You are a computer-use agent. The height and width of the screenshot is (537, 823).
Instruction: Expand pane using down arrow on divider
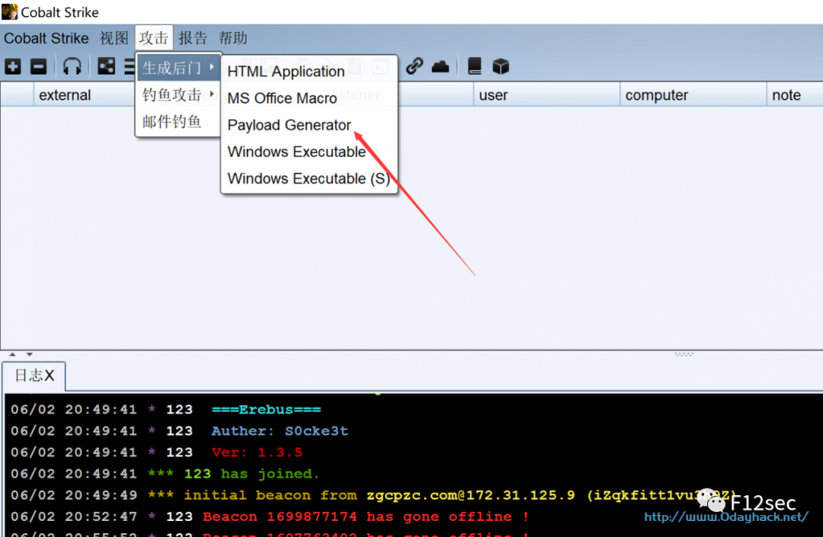(x=30, y=354)
